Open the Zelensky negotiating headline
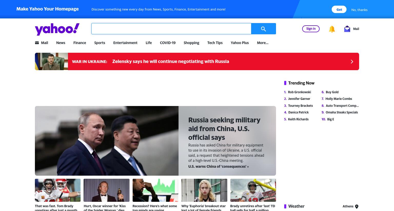 point(171,61)
